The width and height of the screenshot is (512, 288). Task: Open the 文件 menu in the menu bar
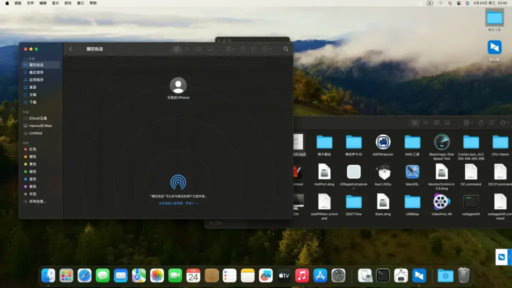[30, 3]
